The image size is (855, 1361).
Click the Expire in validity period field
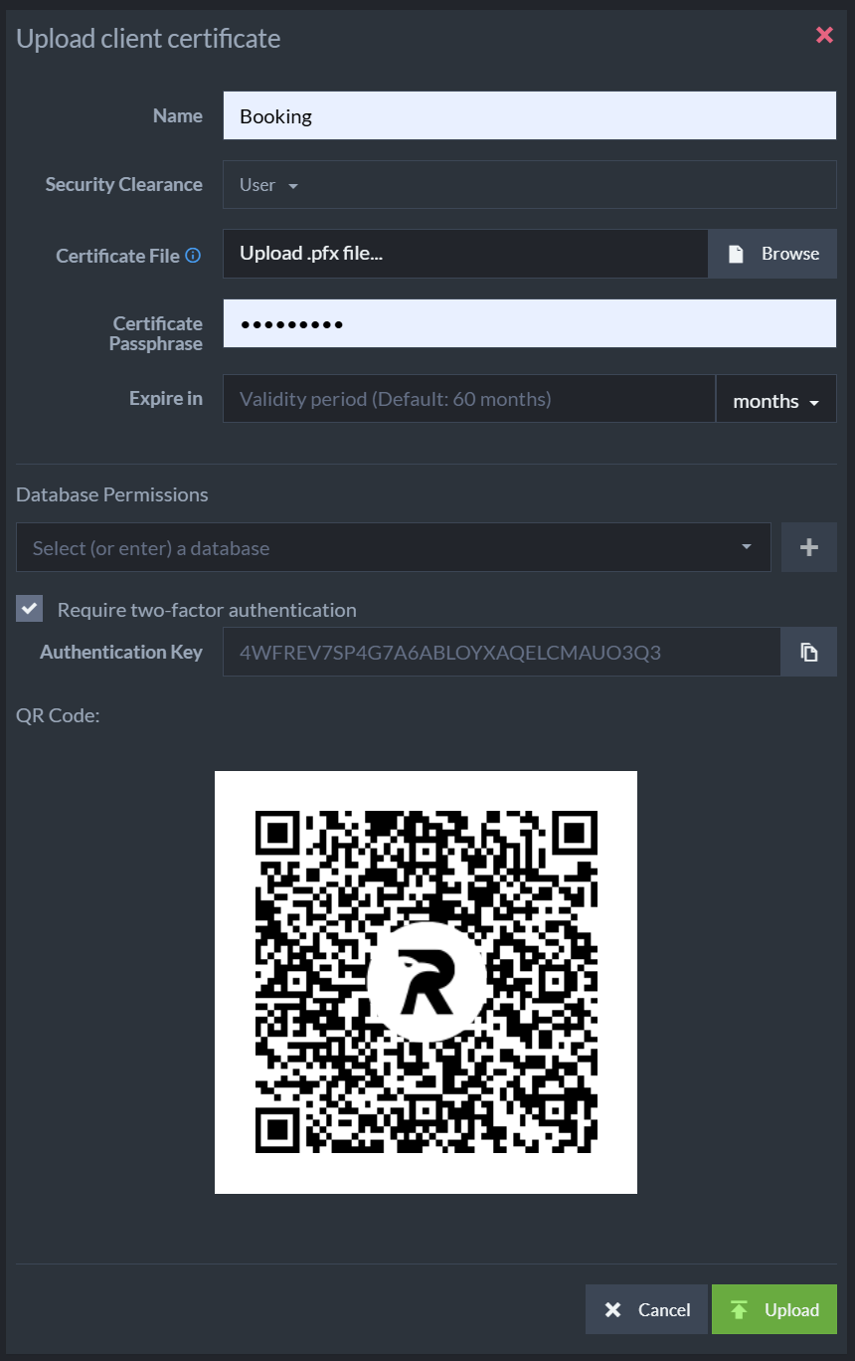pos(469,399)
